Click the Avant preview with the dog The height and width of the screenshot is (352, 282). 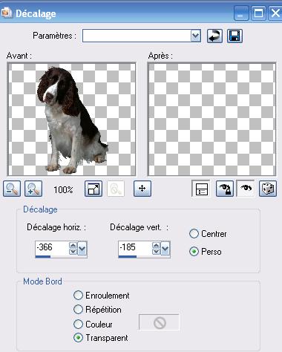pos(72,119)
